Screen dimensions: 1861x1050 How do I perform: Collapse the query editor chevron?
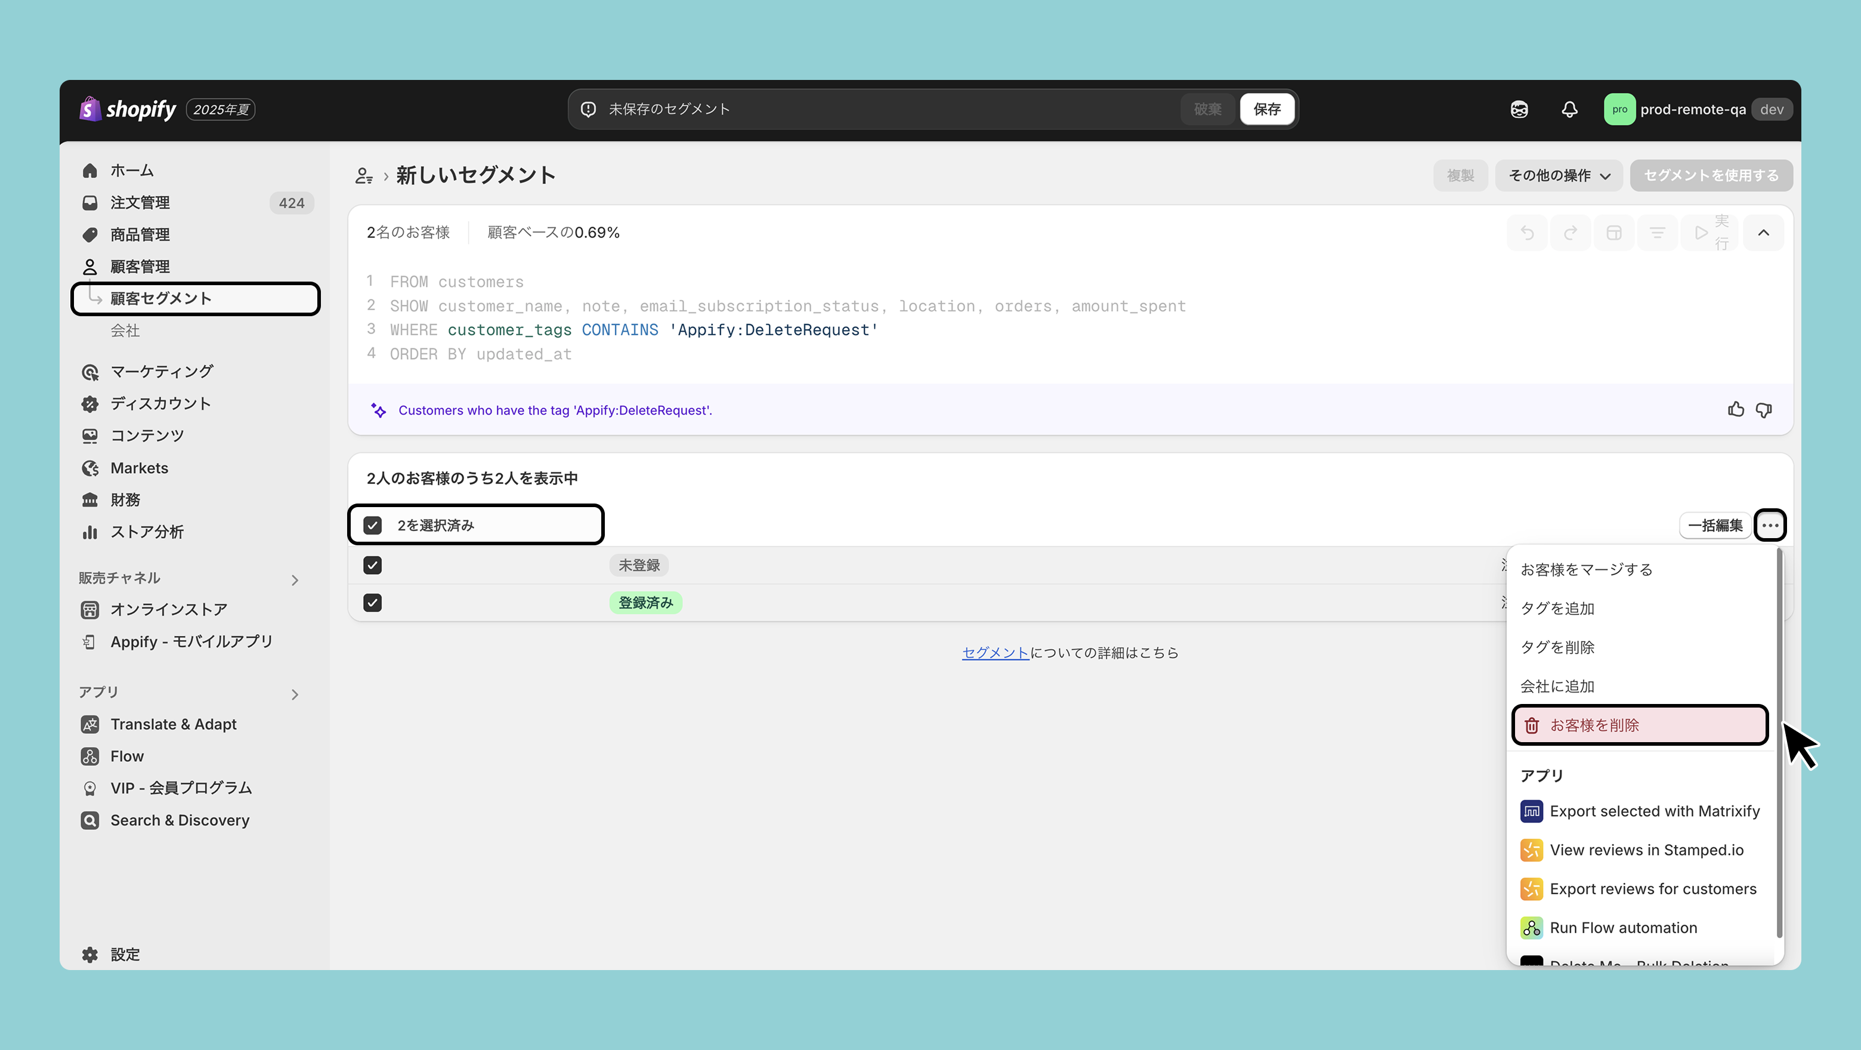tap(1763, 233)
